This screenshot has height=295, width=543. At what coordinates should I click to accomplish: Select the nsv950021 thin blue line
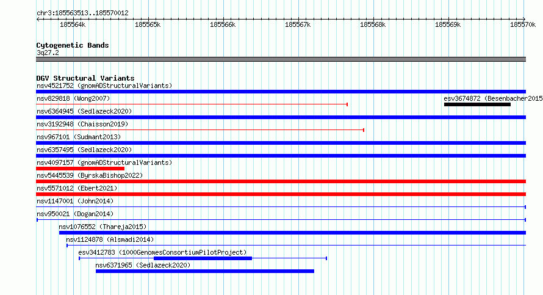[x=281, y=220]
